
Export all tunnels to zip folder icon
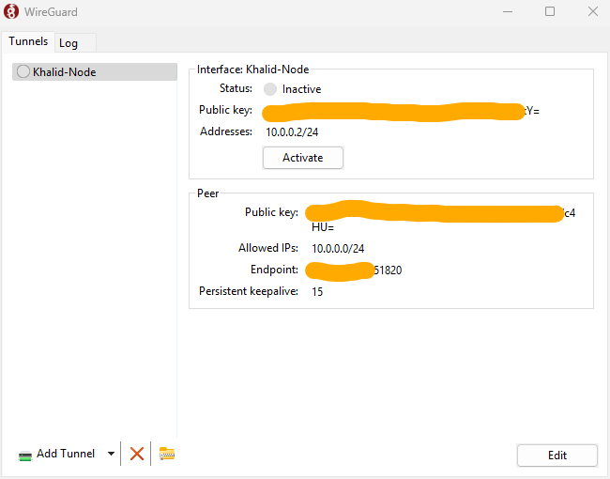167,454
